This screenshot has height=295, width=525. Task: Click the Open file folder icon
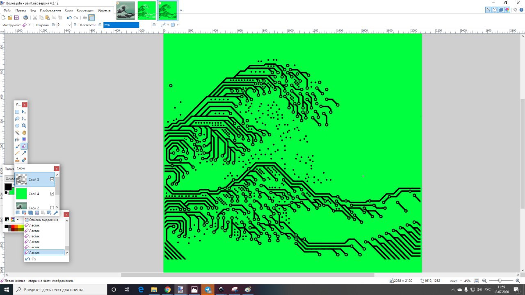(10, 18)
